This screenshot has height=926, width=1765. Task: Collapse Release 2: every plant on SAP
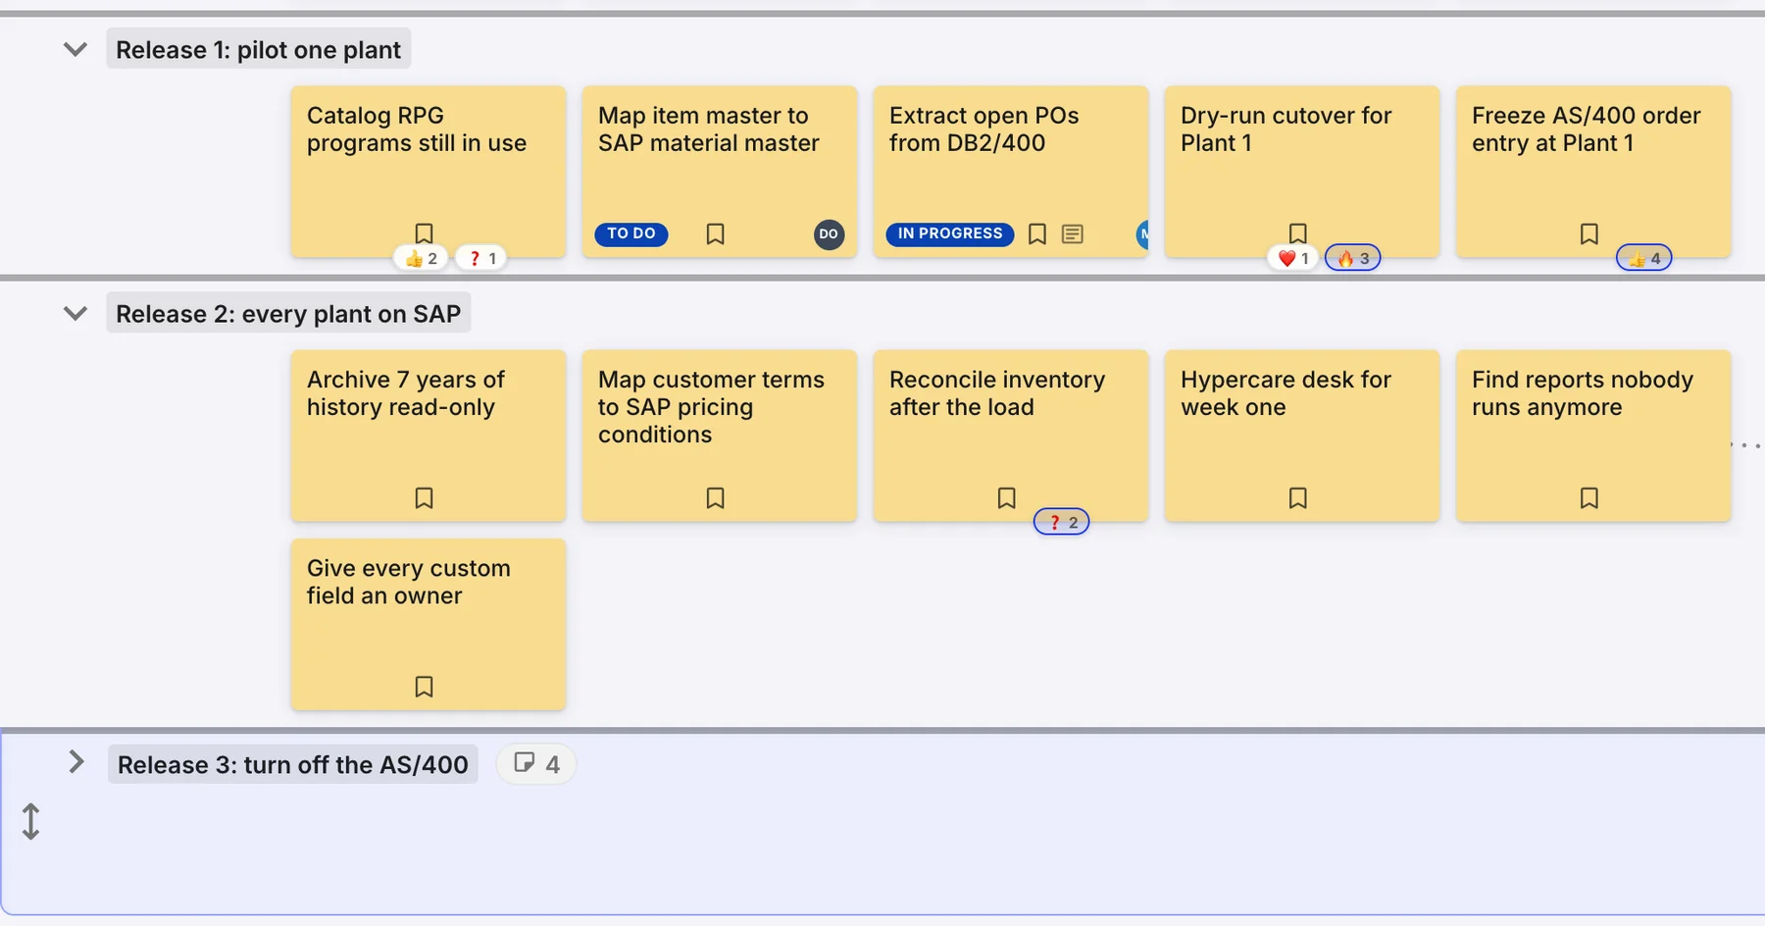coord(76,314)
